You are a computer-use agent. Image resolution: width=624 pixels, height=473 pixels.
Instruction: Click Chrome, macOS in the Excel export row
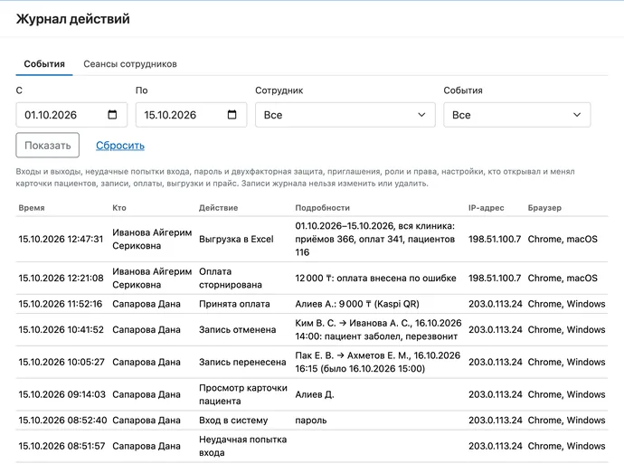[563, 240]
